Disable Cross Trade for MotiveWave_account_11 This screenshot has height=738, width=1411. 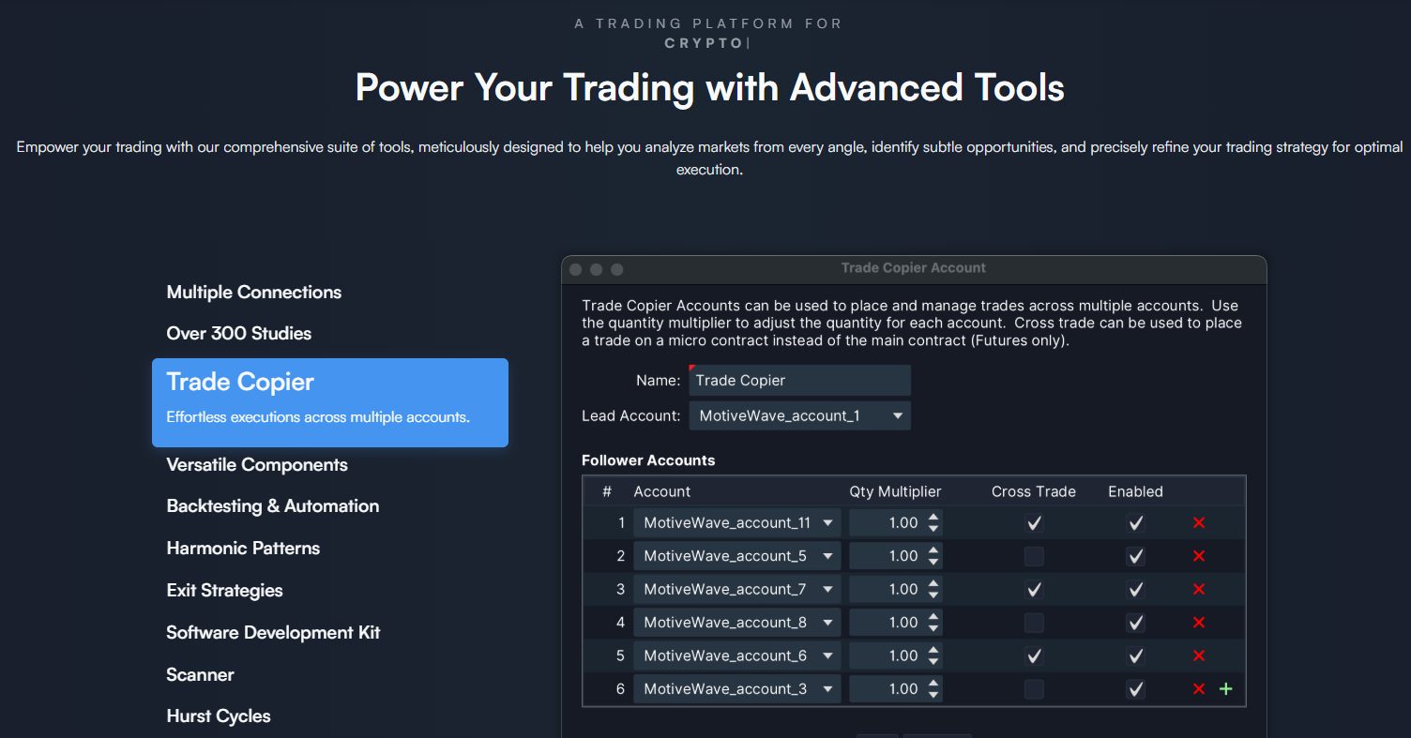[x=1034, y=523]
